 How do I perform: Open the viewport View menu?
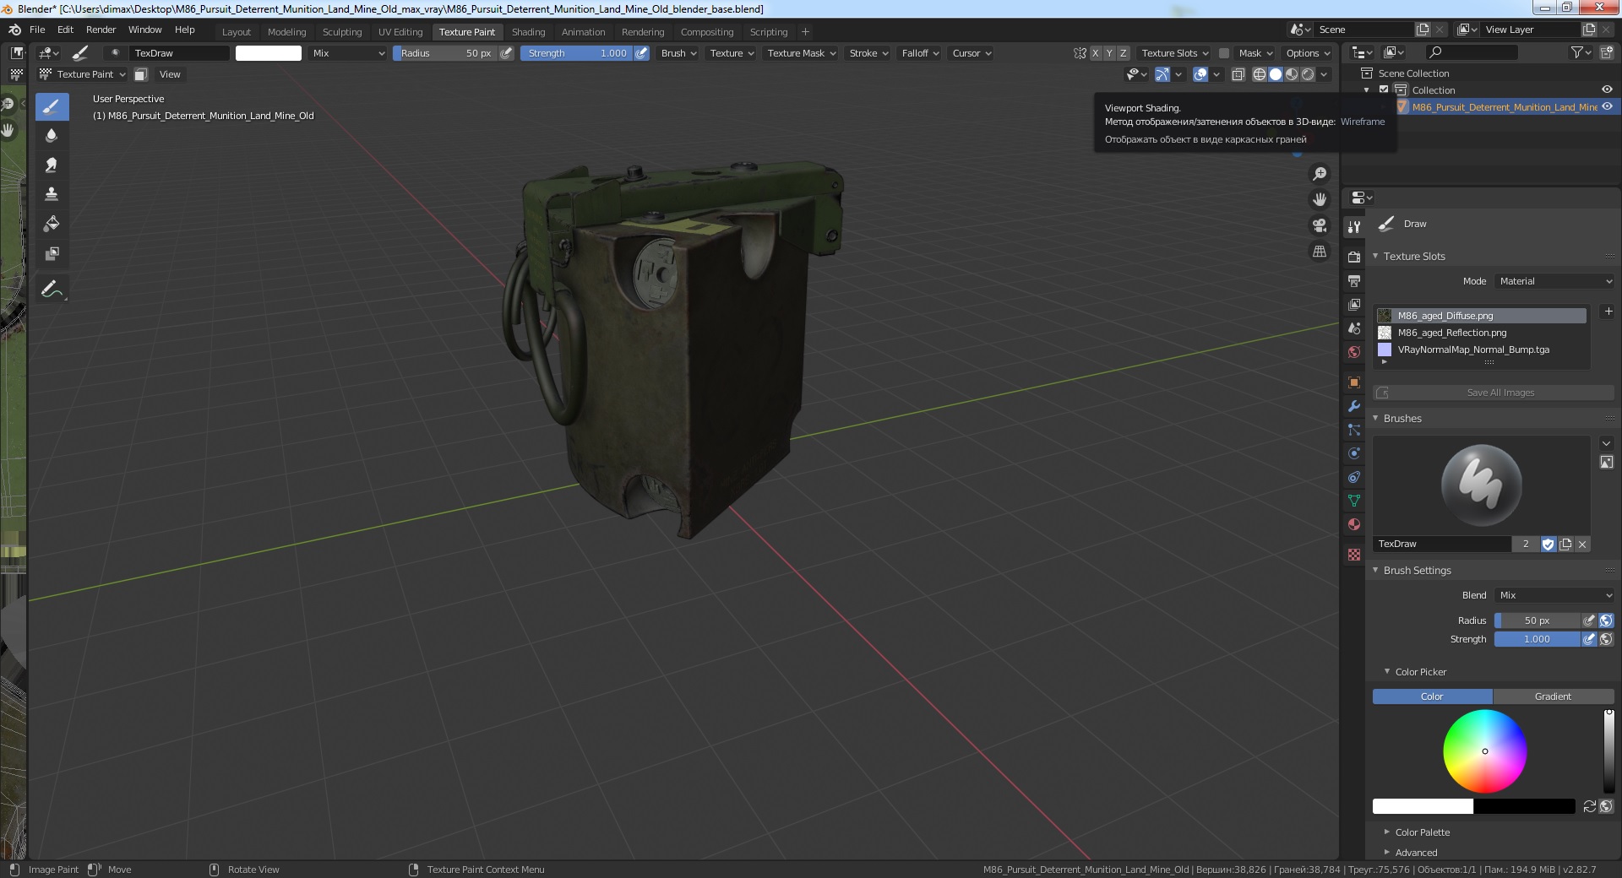tap(170, 74)
